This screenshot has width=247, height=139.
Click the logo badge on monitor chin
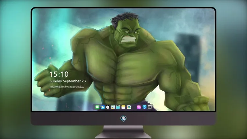tap(123, 118)
